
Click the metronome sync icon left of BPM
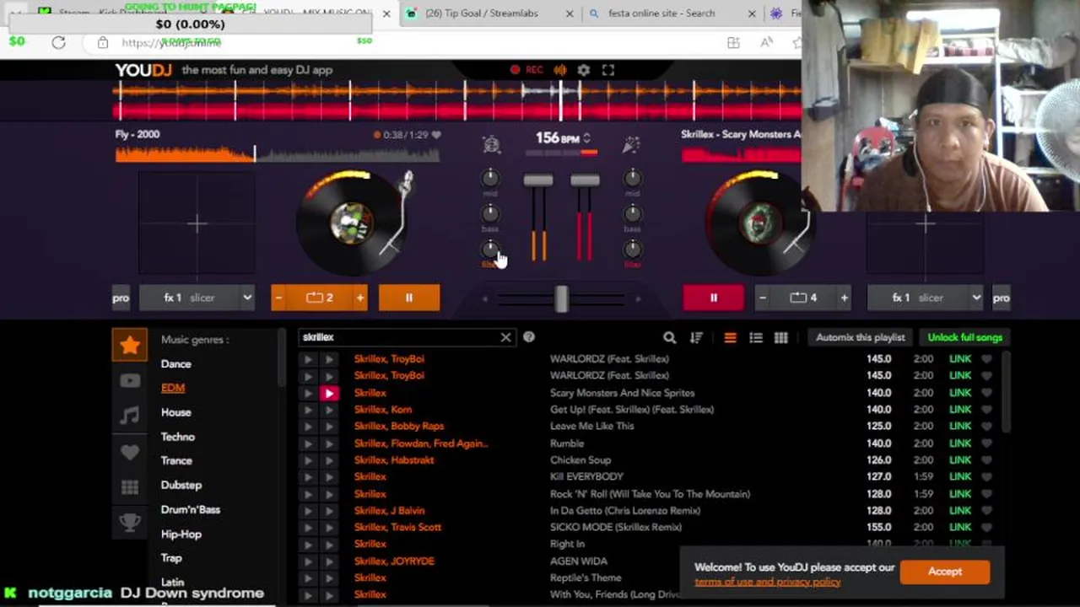[492, 144]
